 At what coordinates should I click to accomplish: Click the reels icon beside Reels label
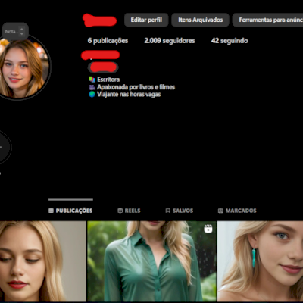(120, 211)
